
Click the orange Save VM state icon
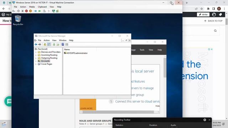tap(30, 11)
